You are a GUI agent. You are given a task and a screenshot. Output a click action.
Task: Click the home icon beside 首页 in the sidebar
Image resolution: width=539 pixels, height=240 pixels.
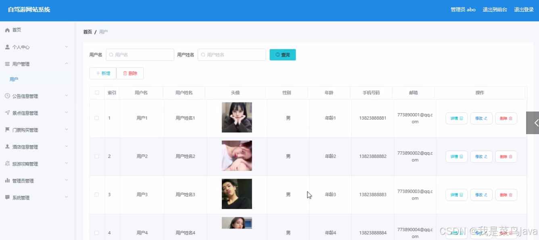(x=7, y=30)
